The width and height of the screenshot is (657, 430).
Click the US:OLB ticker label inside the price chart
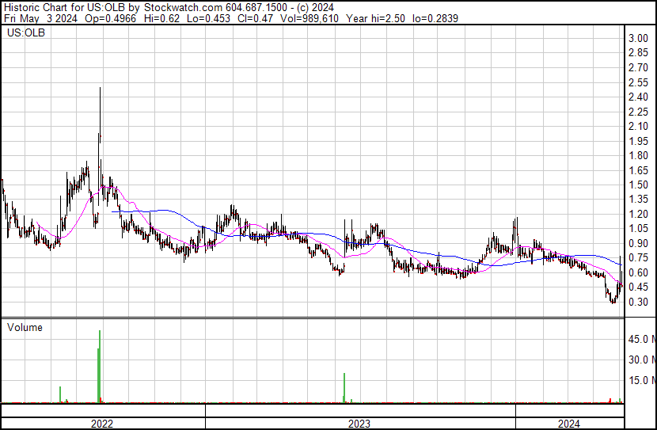[x=25, y=33]
